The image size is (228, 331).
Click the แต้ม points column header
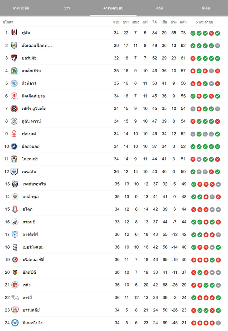click(x=183, y=22)
